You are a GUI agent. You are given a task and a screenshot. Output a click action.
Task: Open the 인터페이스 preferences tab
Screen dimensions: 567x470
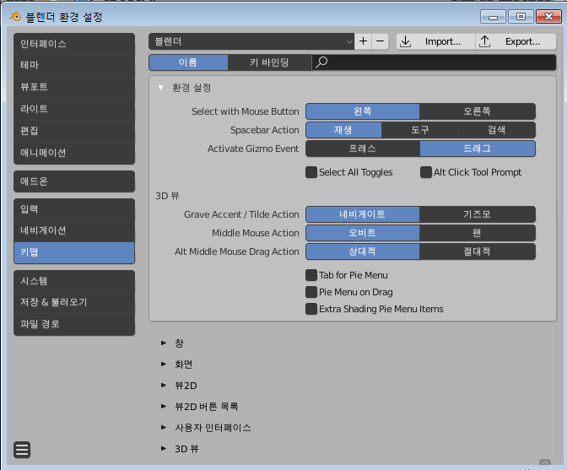(74, 44)
